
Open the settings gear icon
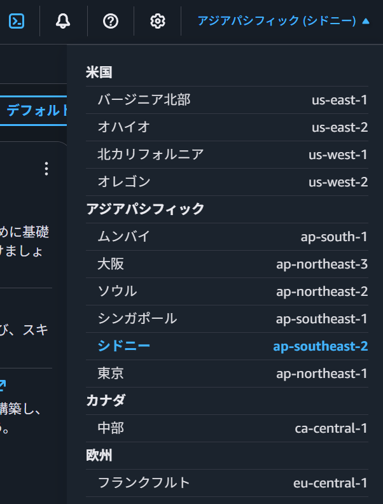[x=157, y=21]
